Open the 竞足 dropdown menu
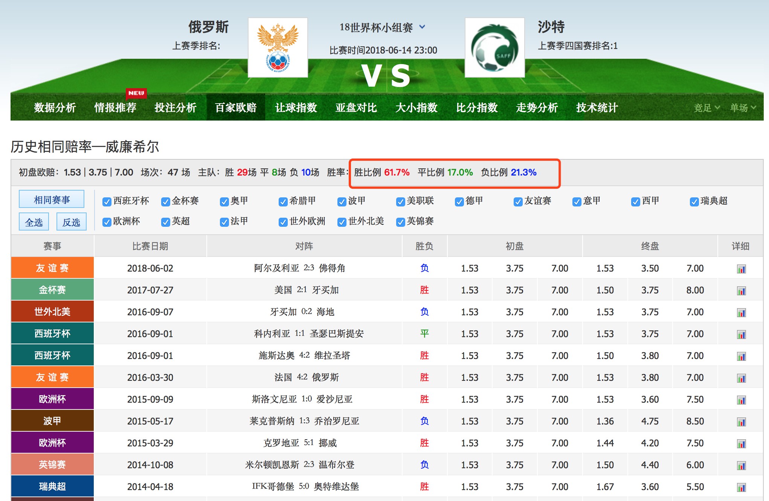The width and height of the screenshot is (769, 501). 707,108
